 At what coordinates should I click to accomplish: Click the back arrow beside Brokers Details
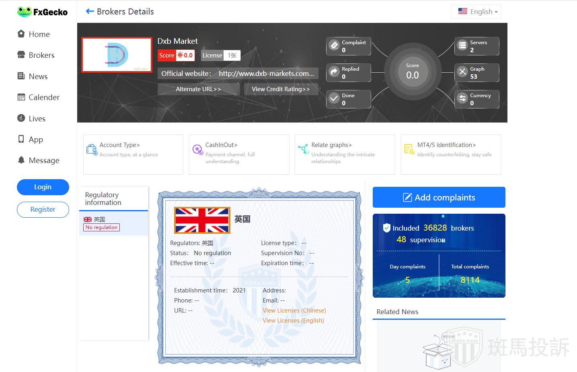(90, 12)
